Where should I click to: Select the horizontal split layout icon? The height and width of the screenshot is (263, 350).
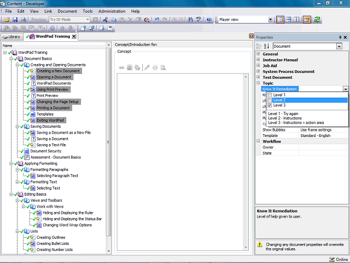(288, 20)
